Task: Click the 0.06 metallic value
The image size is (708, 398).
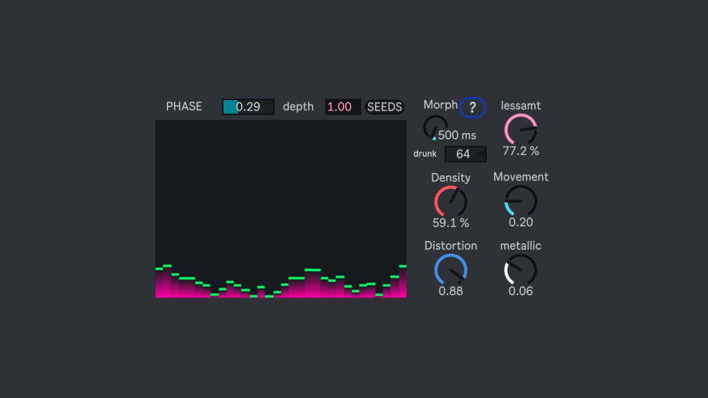Action: coord(520,291)
